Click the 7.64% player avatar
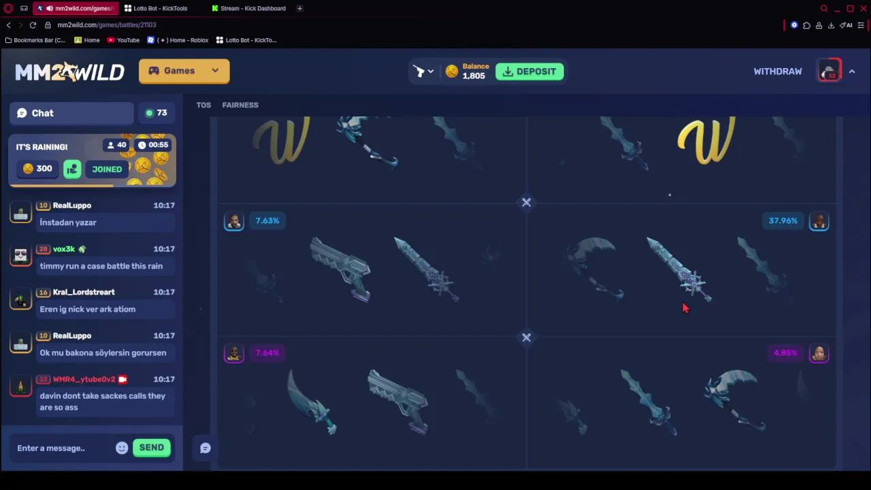871x490 pixels. pyautogui.click(x=234, y=353)
